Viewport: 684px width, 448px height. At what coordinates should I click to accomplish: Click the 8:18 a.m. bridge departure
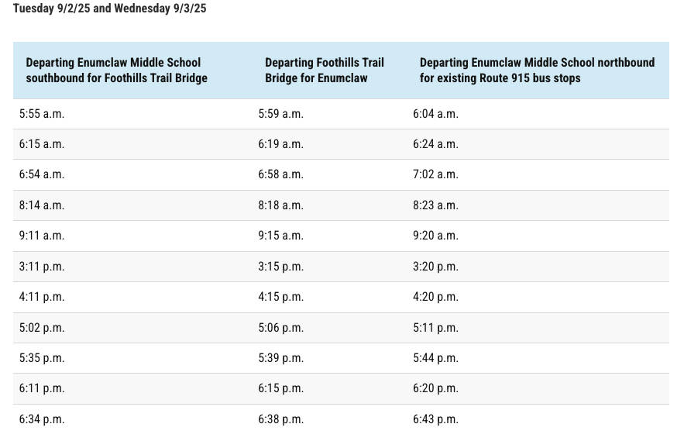pos(280,205)
